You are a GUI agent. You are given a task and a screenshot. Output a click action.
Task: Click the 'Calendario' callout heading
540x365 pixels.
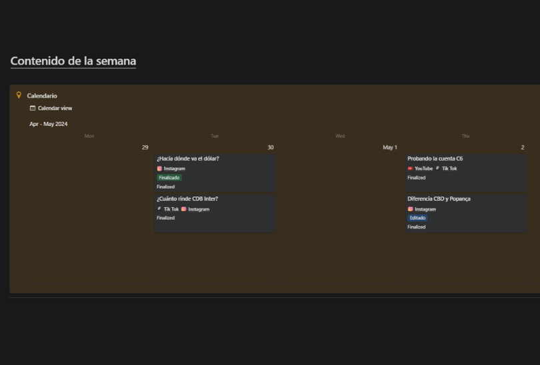(x=42, y=96)
